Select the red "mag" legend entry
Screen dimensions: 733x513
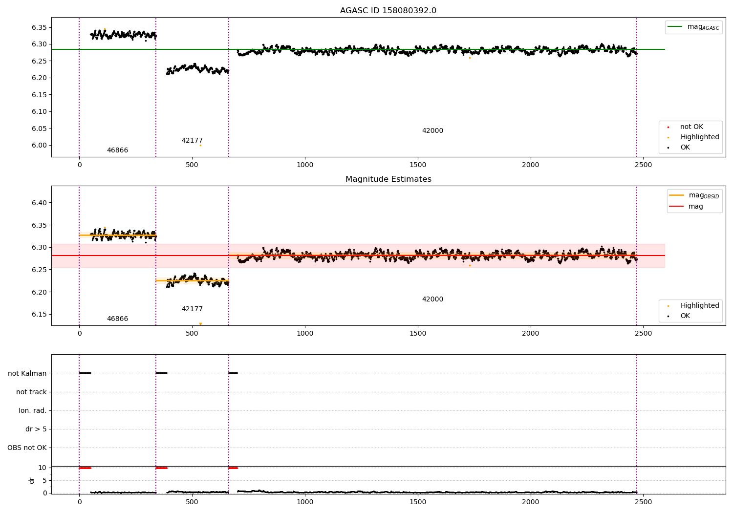[696, 207]
